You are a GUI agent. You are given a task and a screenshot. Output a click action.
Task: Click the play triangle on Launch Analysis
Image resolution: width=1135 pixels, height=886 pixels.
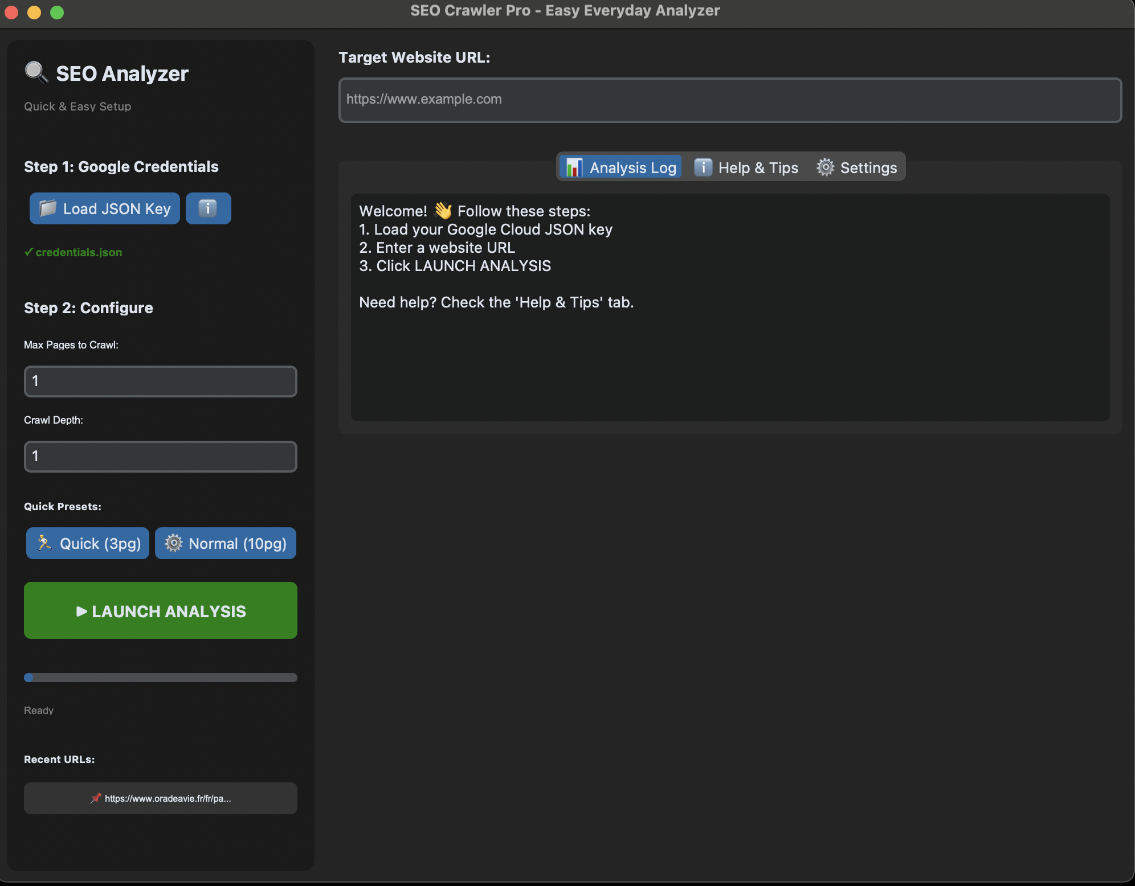(x=81, y=611)
